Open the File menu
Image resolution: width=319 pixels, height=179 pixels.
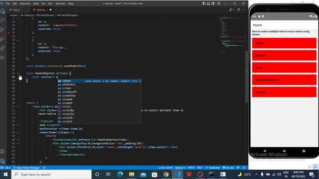coord(7,3)
